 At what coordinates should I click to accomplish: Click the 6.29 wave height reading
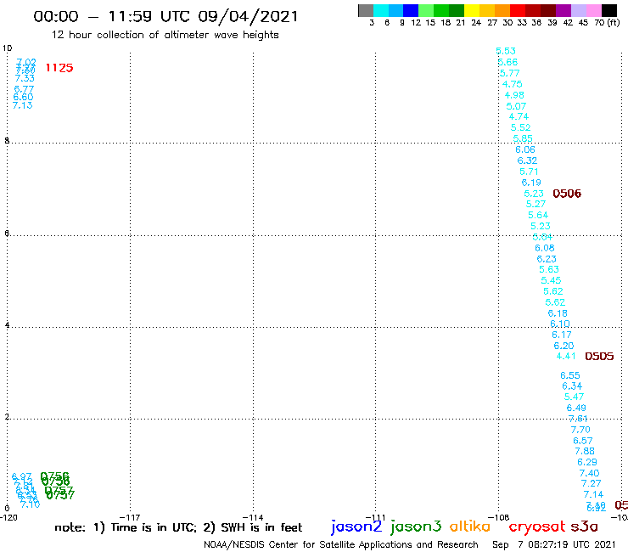click(x=587, y=462)
